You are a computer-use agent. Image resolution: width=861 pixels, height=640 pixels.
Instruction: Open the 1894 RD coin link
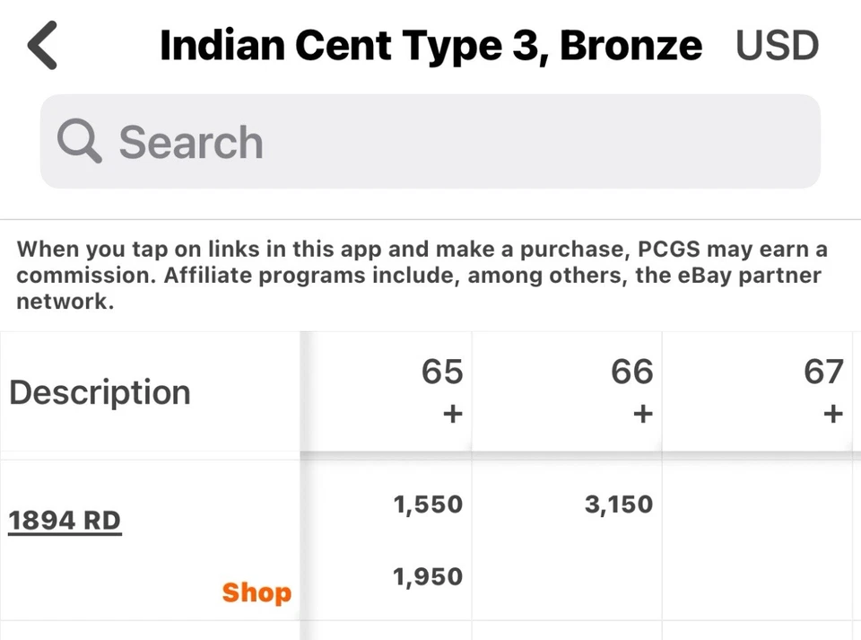tap(65, 520)
